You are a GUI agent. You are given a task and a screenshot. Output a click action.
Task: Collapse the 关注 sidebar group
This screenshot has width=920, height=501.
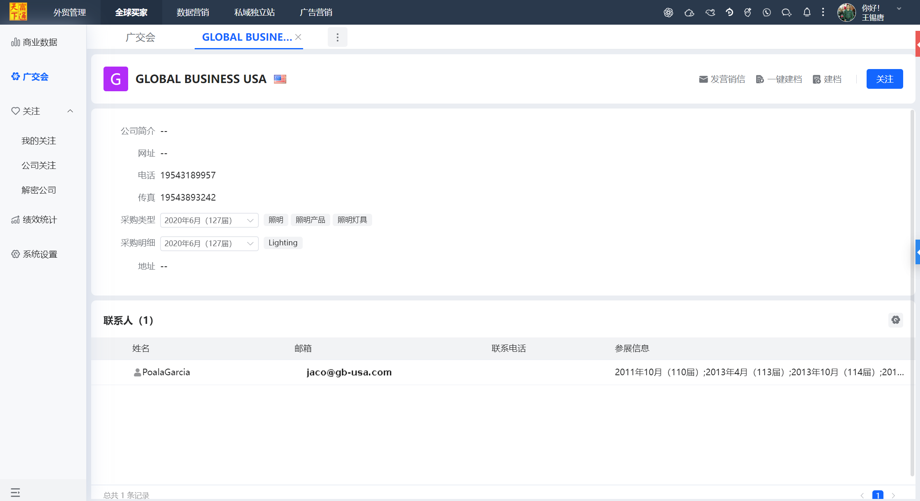(70, 111)
